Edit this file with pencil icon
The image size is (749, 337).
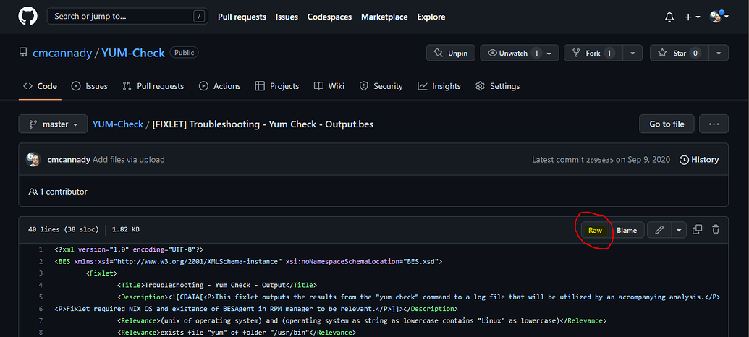pos(659,230)
